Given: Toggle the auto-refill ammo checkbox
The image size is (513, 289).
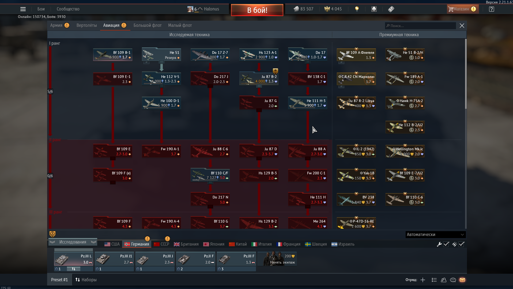Looking at the screenshot, I should click(x=461, y=244).
